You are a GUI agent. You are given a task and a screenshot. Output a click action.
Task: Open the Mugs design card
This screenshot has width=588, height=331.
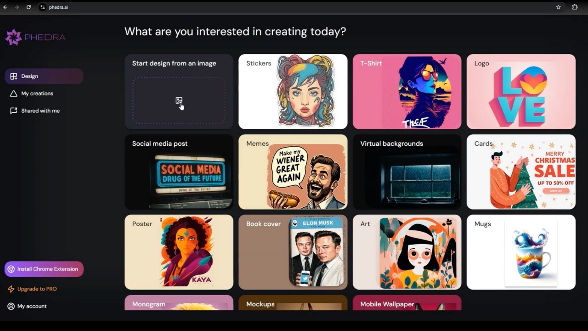(521, 252)
